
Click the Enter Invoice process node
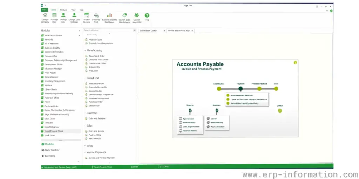point(219,88)
